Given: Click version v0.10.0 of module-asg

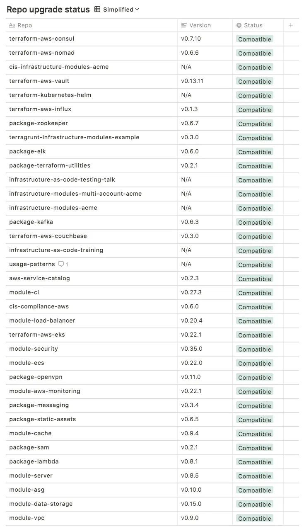Looking at the screenshot, I should pyautogui.click(x=191, y=490).
